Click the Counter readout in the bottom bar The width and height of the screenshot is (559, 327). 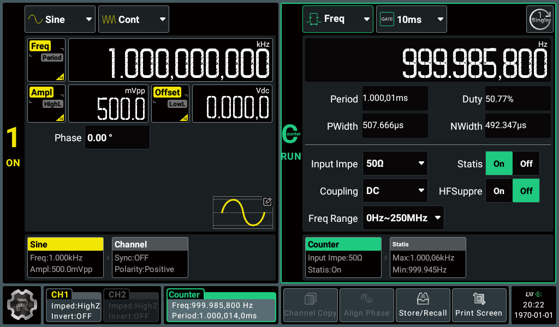point(221,305)
